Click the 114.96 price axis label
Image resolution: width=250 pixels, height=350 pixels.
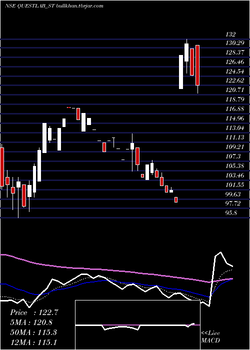coord(235,118)
